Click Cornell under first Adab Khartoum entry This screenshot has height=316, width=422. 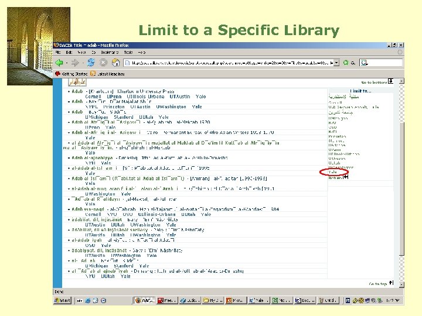93,97
